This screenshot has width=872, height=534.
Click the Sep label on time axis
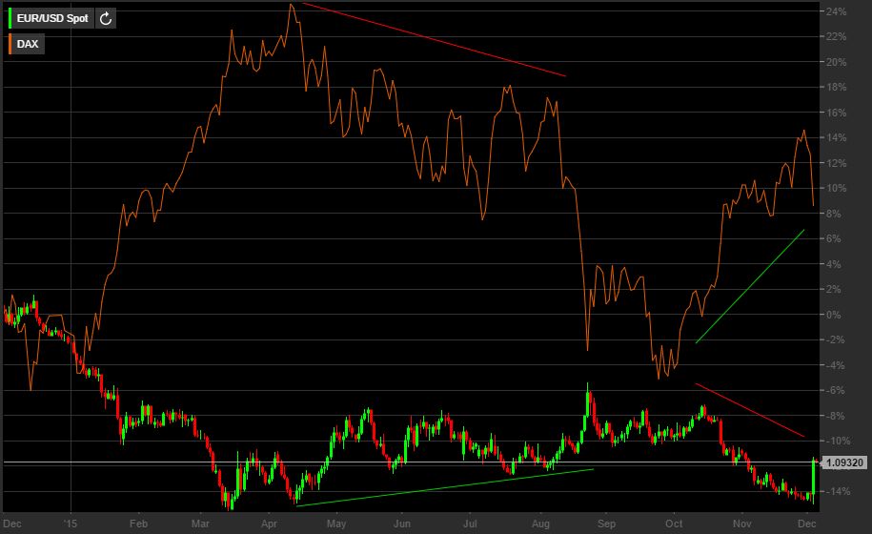pos(606,524)
